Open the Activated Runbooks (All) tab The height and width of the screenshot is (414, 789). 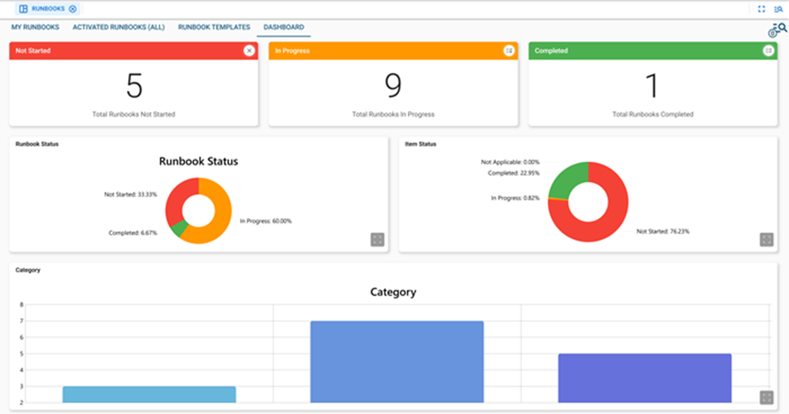pyautogui.click(x=118, y=27)
